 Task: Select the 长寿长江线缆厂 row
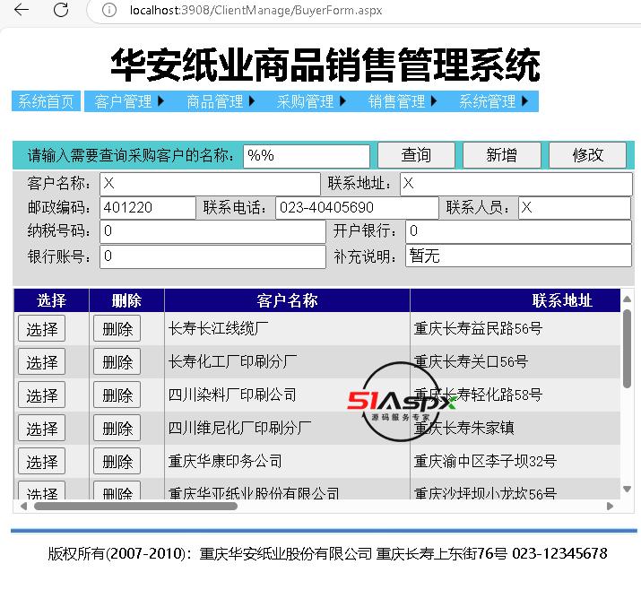[x=42, y=329]
